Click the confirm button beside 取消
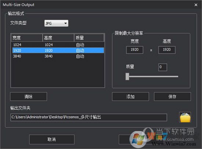The width and height of the screenshot is (202, 149). click(x=141, y=139)
